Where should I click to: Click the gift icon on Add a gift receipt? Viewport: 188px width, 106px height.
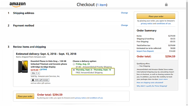pos(33,80)
